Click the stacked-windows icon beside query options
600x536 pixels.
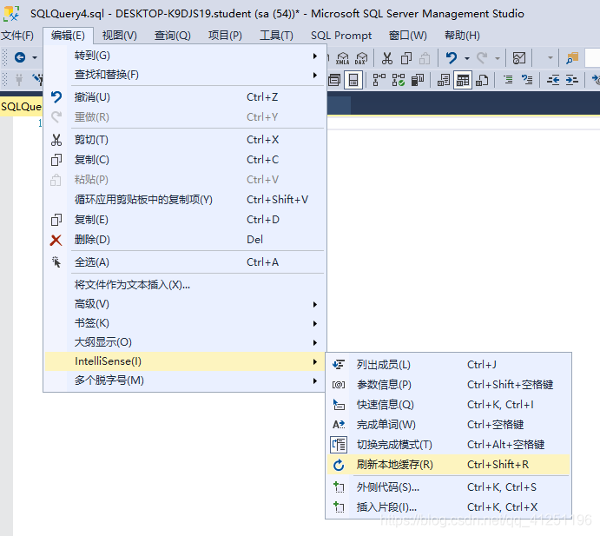(x=334, y=80)
